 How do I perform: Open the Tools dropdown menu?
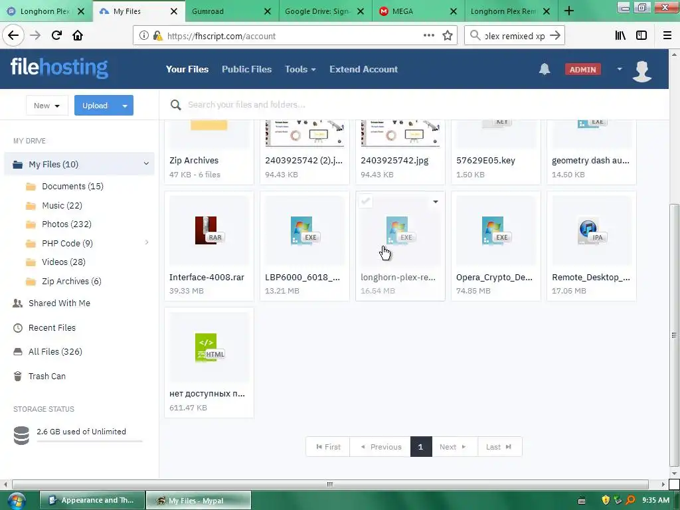pyautogui.click(x=300, y=69)
